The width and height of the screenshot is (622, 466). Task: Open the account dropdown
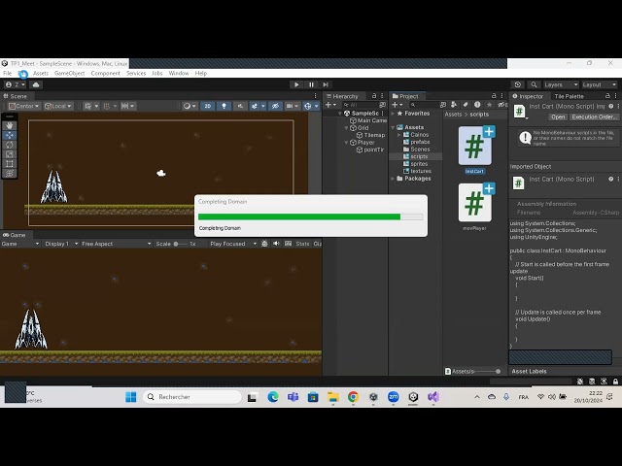[15, 84]
